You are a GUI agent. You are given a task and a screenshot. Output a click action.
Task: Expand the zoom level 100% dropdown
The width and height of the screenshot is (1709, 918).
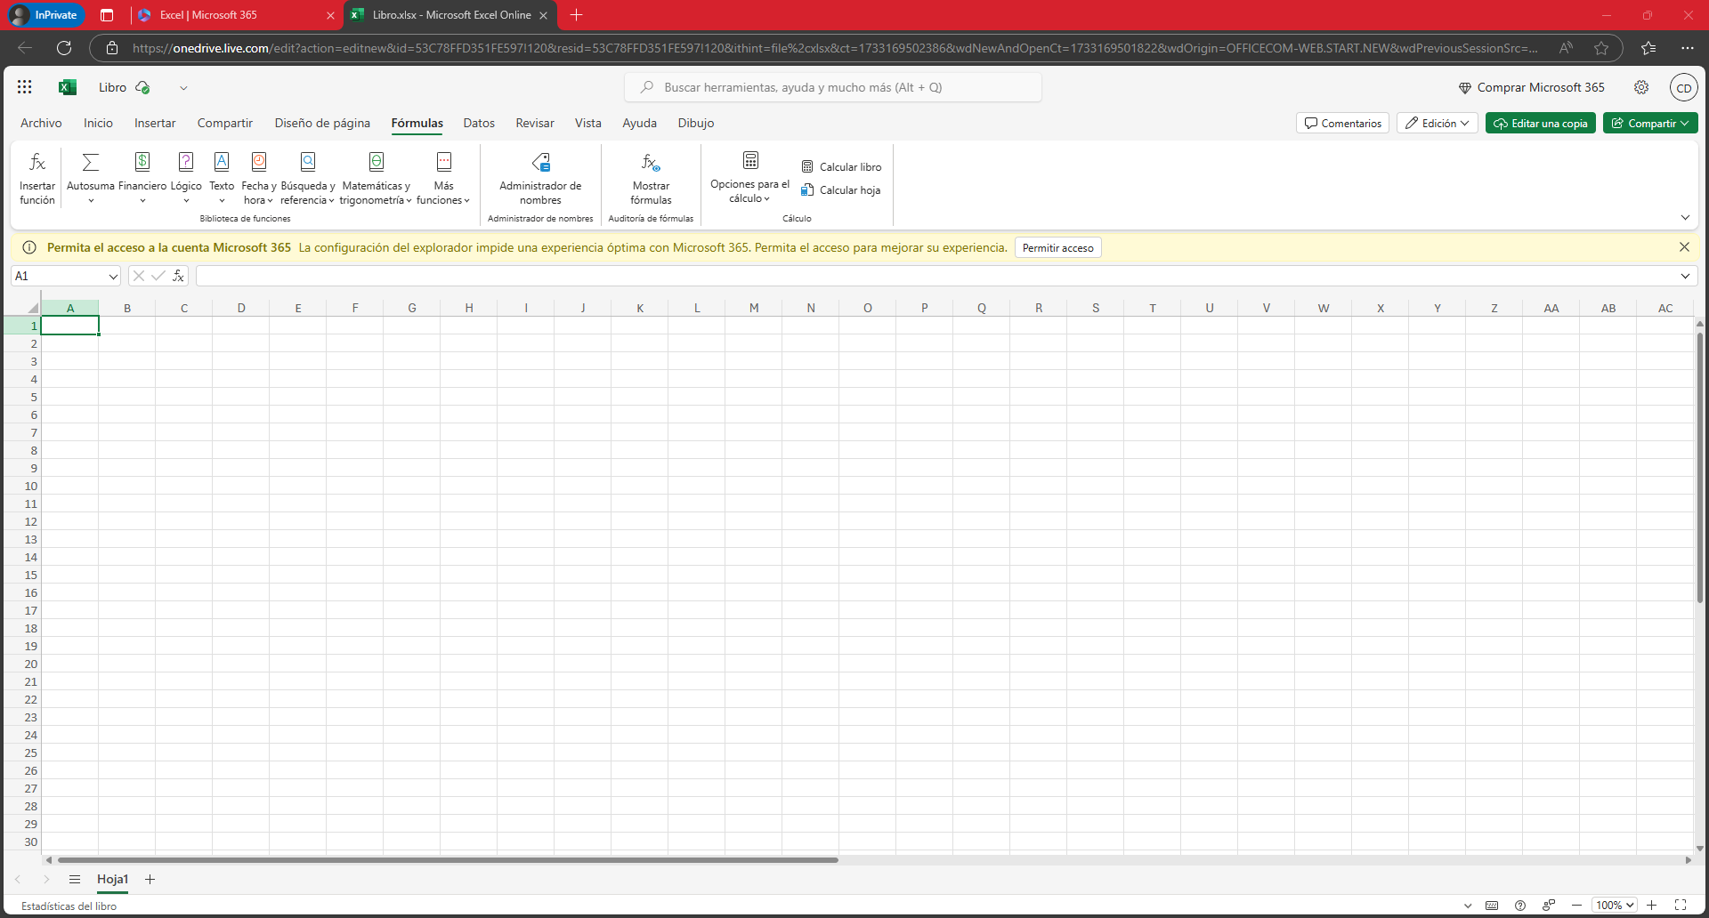(x=1615, y=906)
